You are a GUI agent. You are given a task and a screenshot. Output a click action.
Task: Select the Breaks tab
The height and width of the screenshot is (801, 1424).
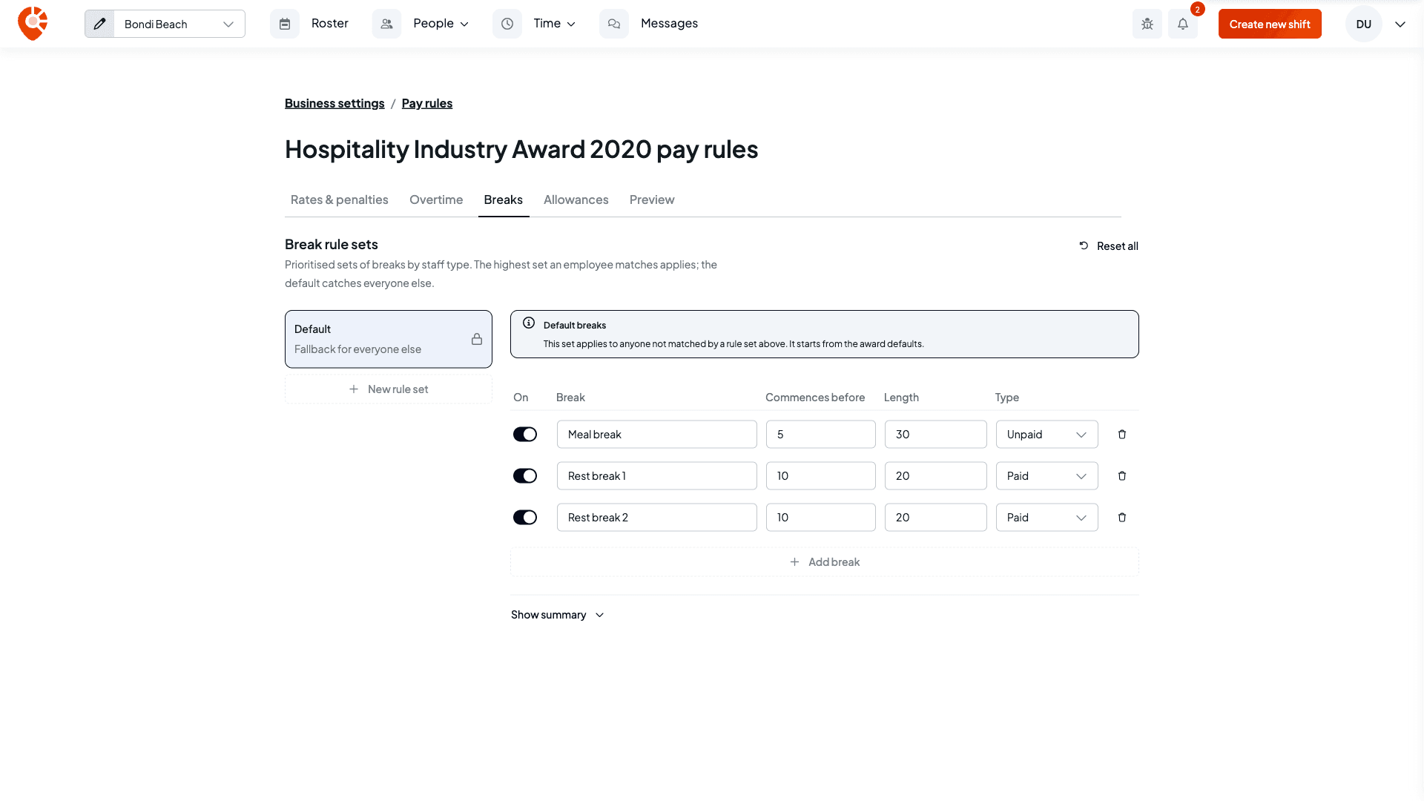[x=503, y=200]
